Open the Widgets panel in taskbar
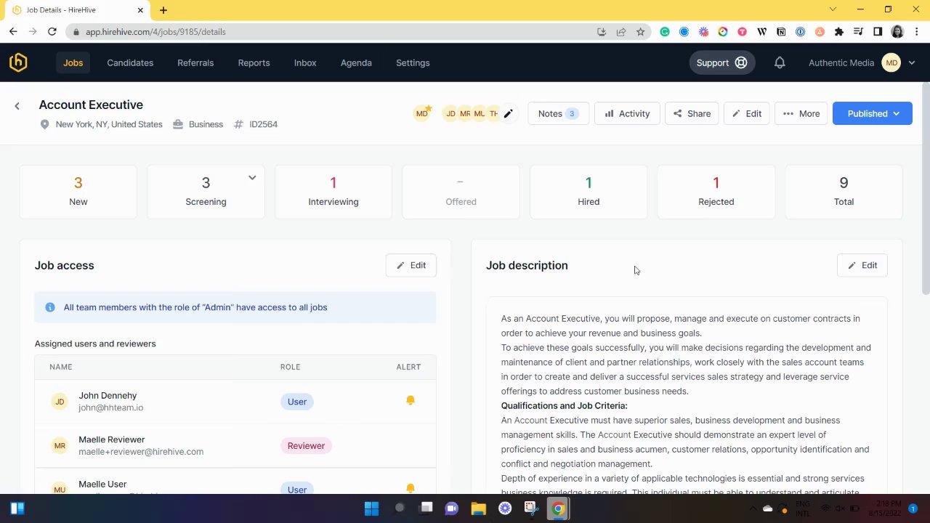This screenshot has height=523, width=930. click(x=17, y=508)
